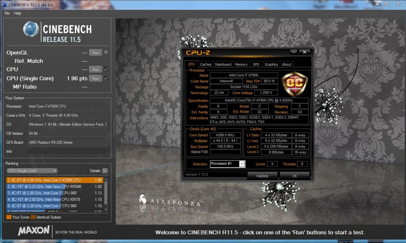The width and height of the screenshot is (406, 243).
Task: Open the CPU (Single Core) ranking dropdown
Action: (x=32, y=171)
